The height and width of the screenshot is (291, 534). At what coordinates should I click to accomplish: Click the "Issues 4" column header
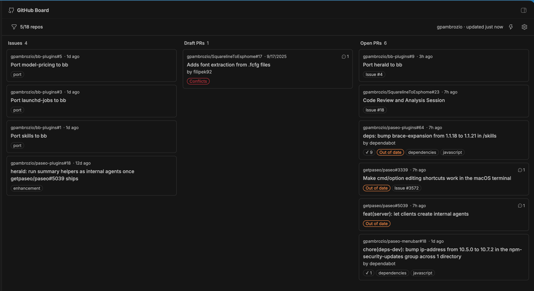18,43
